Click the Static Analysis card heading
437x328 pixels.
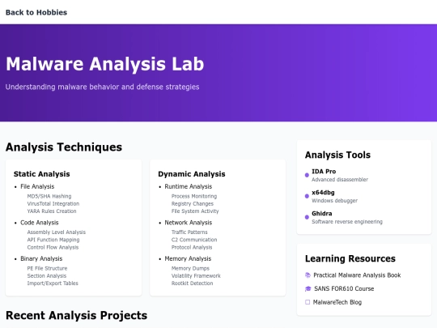click(x=41, y=174)
